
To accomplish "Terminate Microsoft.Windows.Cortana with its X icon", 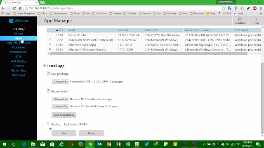I will pyautogui.click(x=50, y=49).
